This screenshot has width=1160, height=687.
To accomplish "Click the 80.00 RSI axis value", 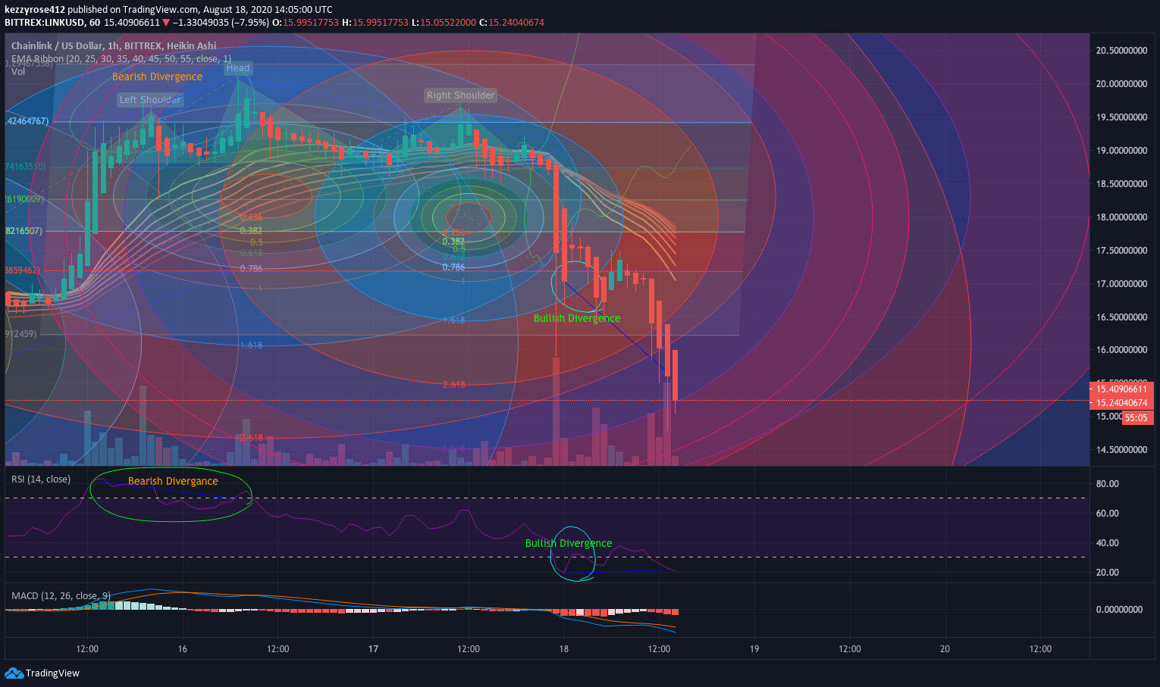I will (x=1108, y=484).
